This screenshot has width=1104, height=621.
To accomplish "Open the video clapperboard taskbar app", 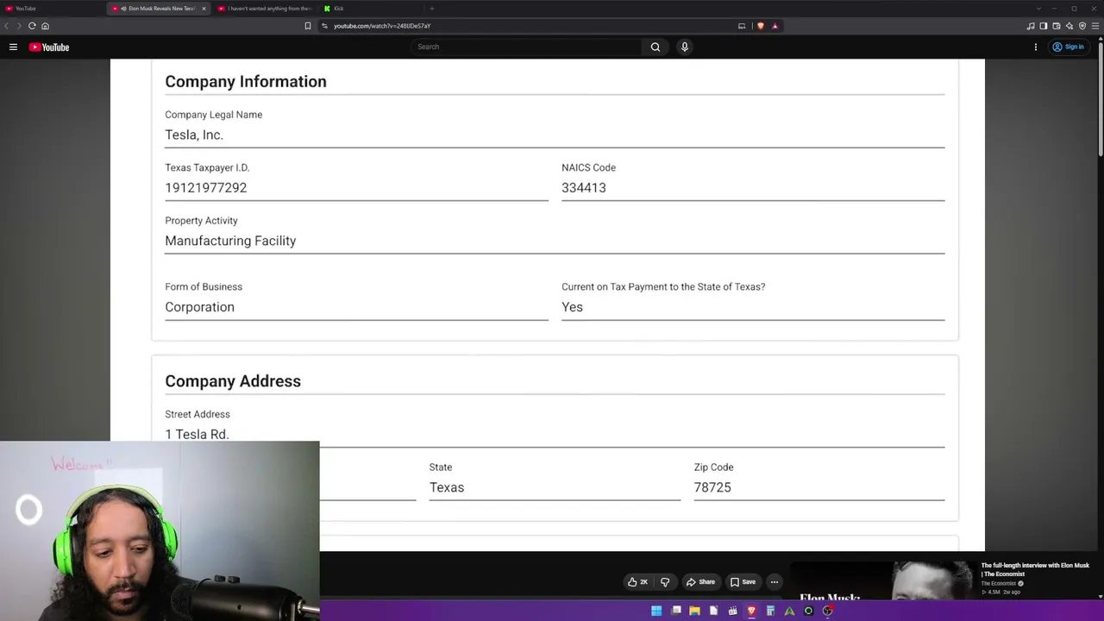I will click(x=732, y=612).
